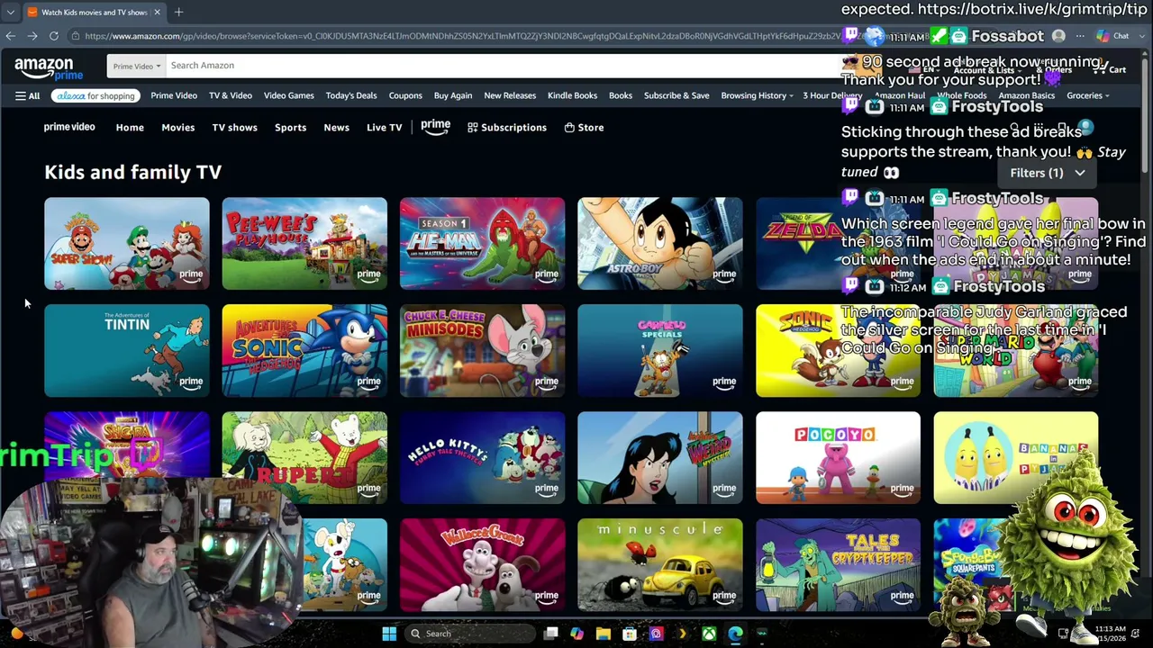Viewport: 1153px width, 648px height.
Task: Open the TV & Video link
Action: (231, 95)
